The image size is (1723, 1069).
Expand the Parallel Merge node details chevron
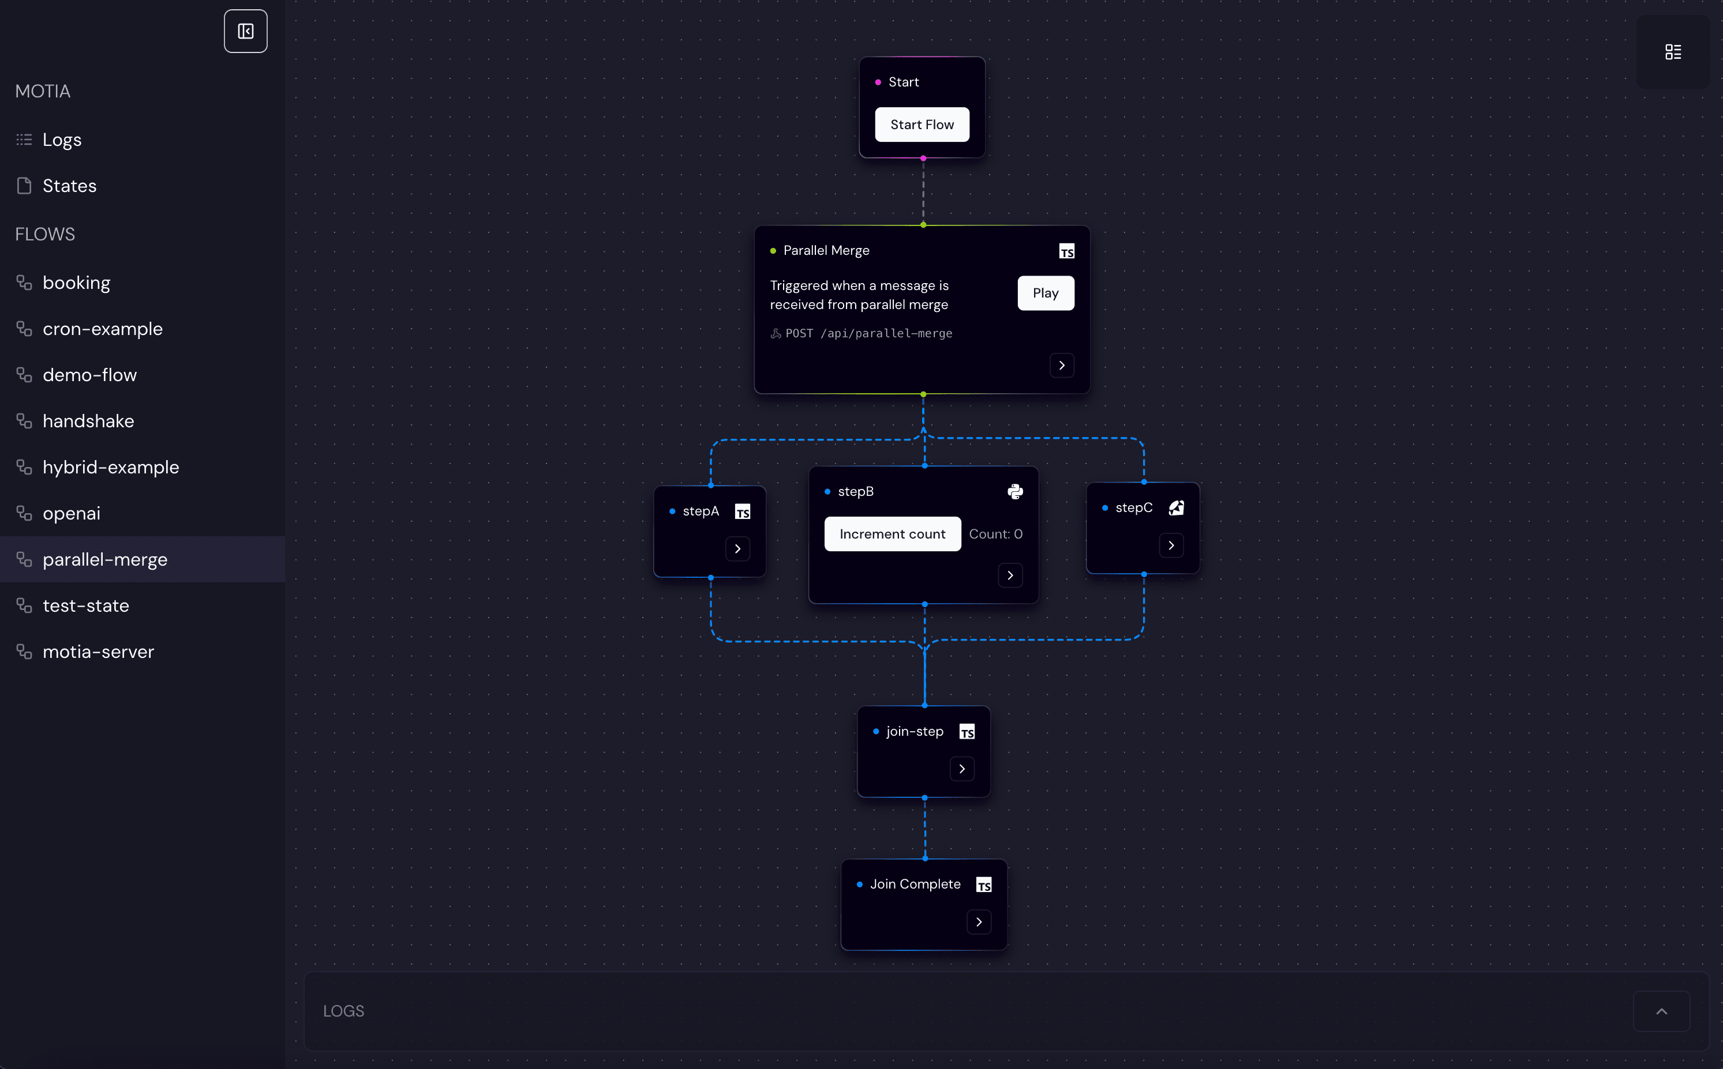(x=1061, y=366)
